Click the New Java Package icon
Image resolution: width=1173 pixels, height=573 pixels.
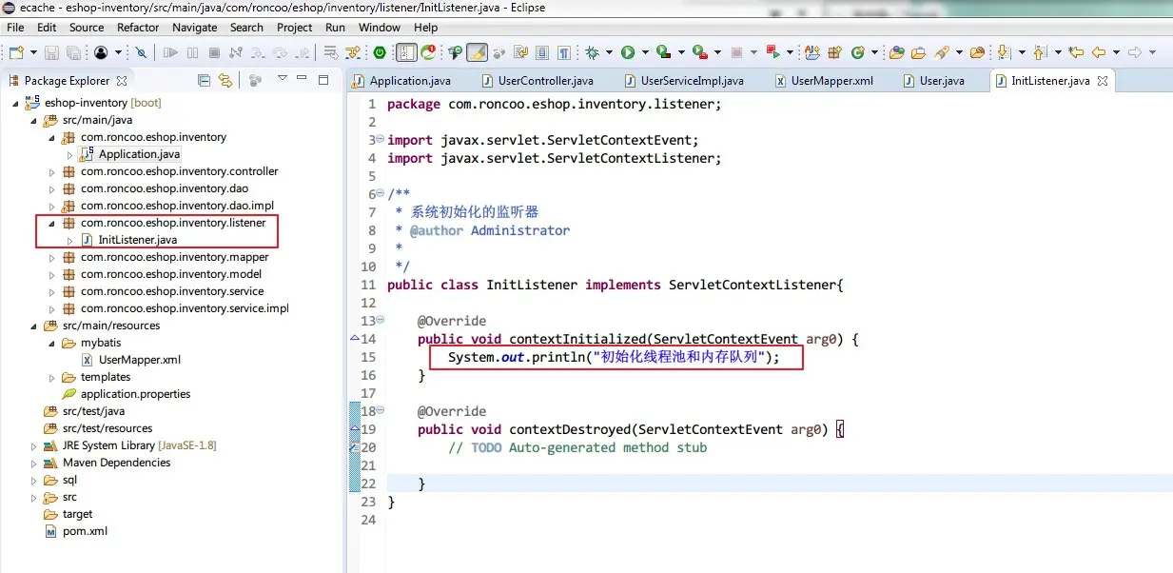(834, 52)
